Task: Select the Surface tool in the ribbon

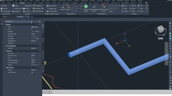Action: 4,8
